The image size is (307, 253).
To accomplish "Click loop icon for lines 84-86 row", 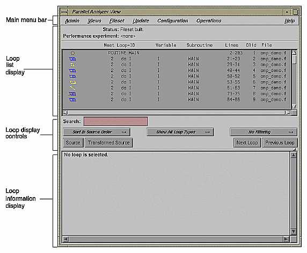I will point(72,100).
